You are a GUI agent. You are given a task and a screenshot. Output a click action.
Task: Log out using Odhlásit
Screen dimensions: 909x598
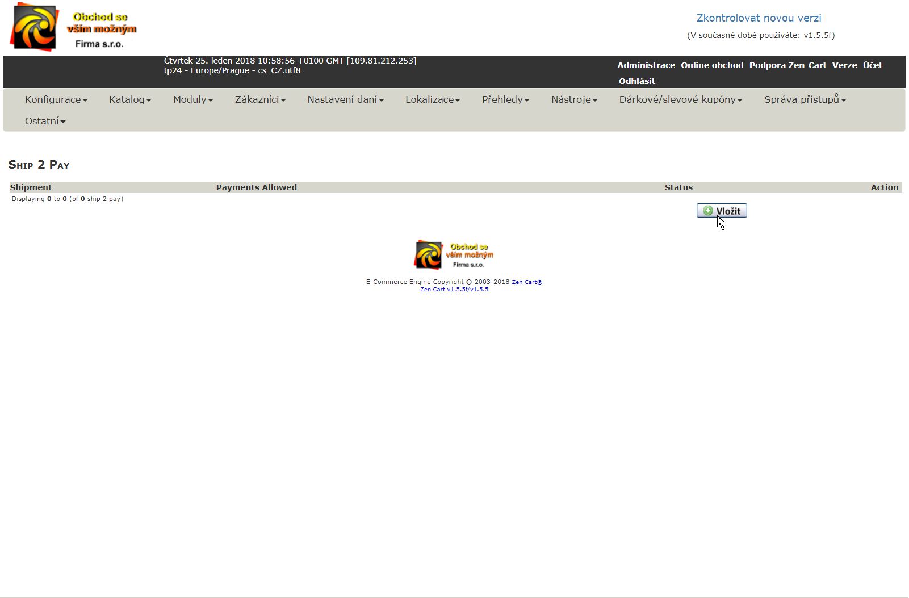pos(636,81)
